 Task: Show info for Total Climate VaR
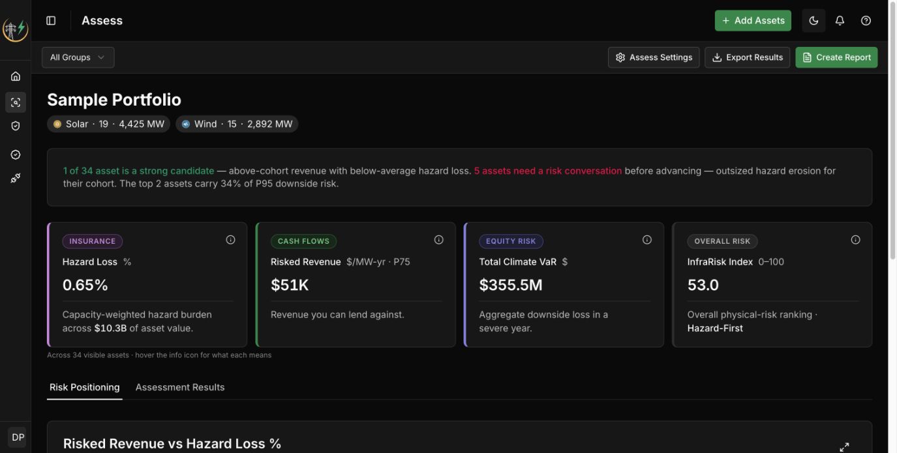pos(646,240)
